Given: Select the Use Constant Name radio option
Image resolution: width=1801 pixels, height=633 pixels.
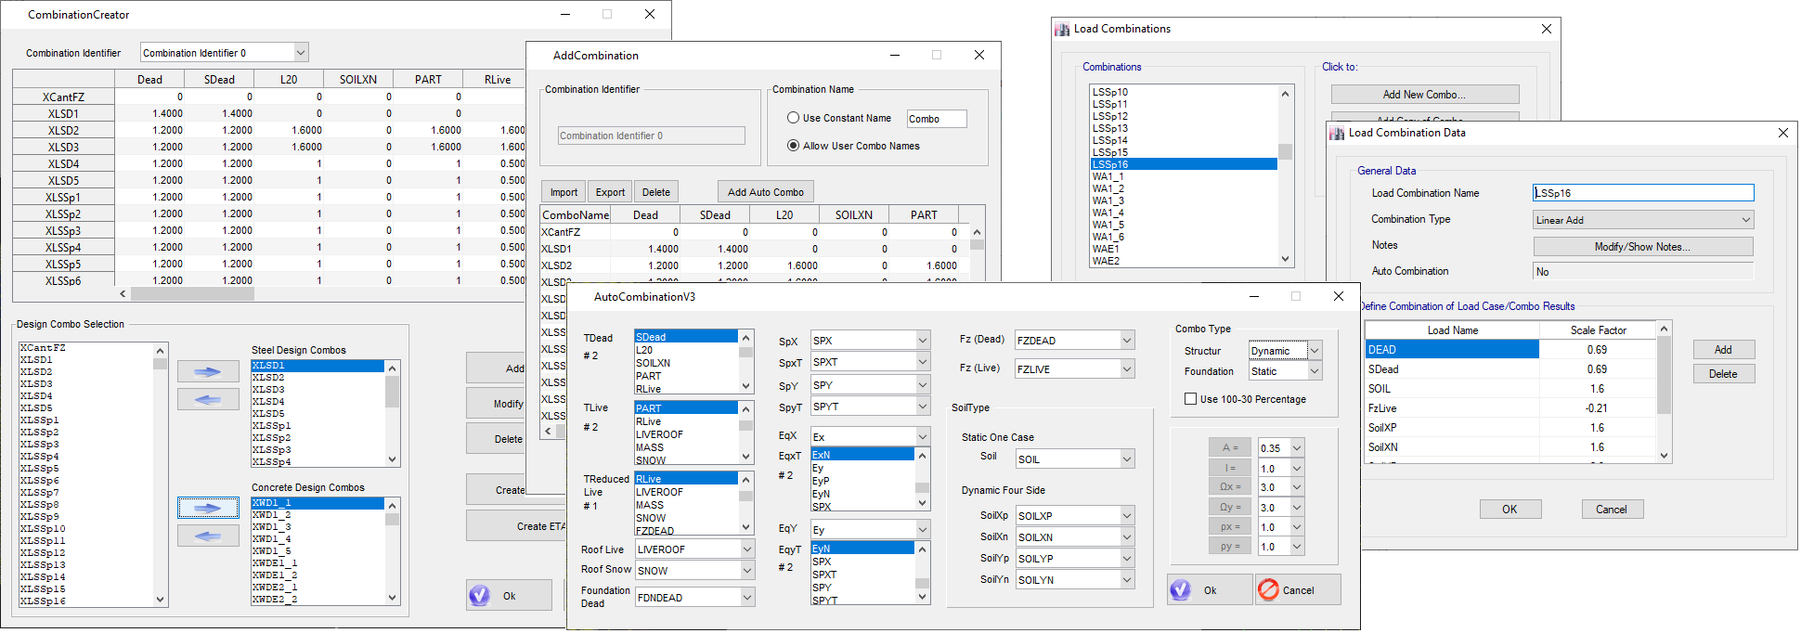Looking at the screenshot, I should 794,118.
